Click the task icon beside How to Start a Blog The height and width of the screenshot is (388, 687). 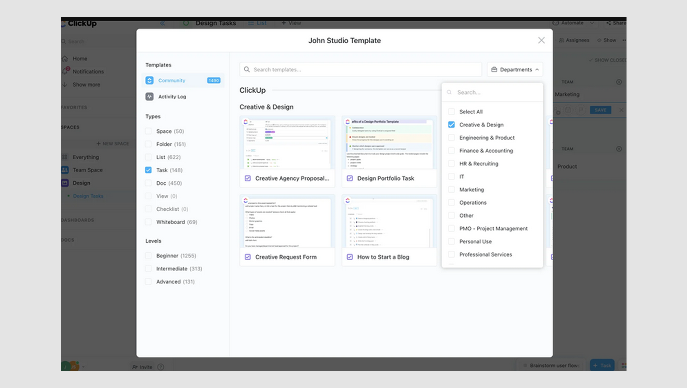click(350, 257)
